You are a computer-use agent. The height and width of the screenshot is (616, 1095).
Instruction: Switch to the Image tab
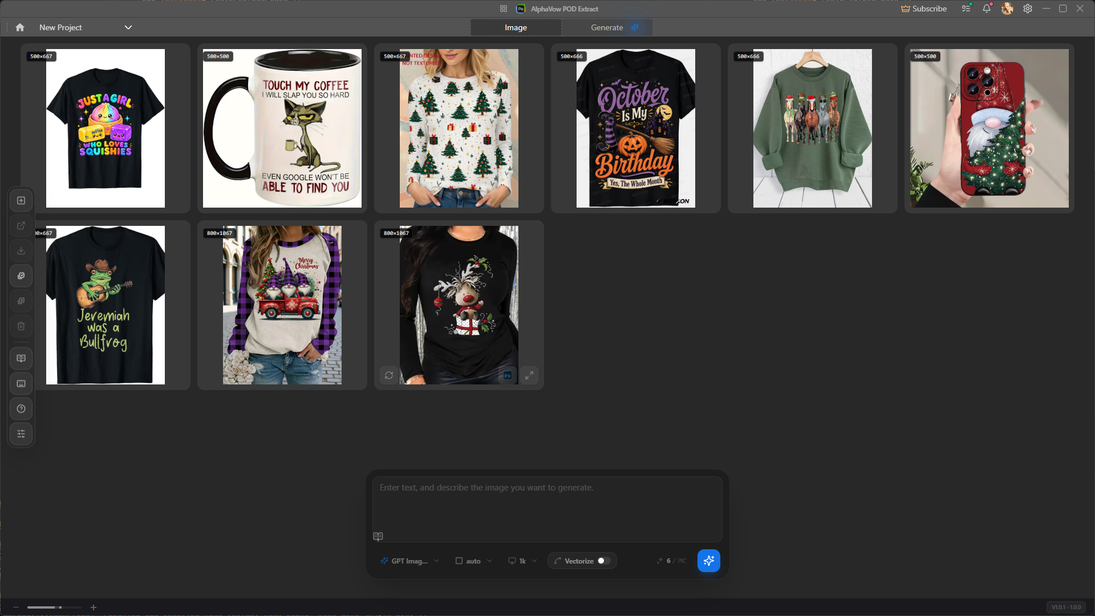(x=516, y=27)
